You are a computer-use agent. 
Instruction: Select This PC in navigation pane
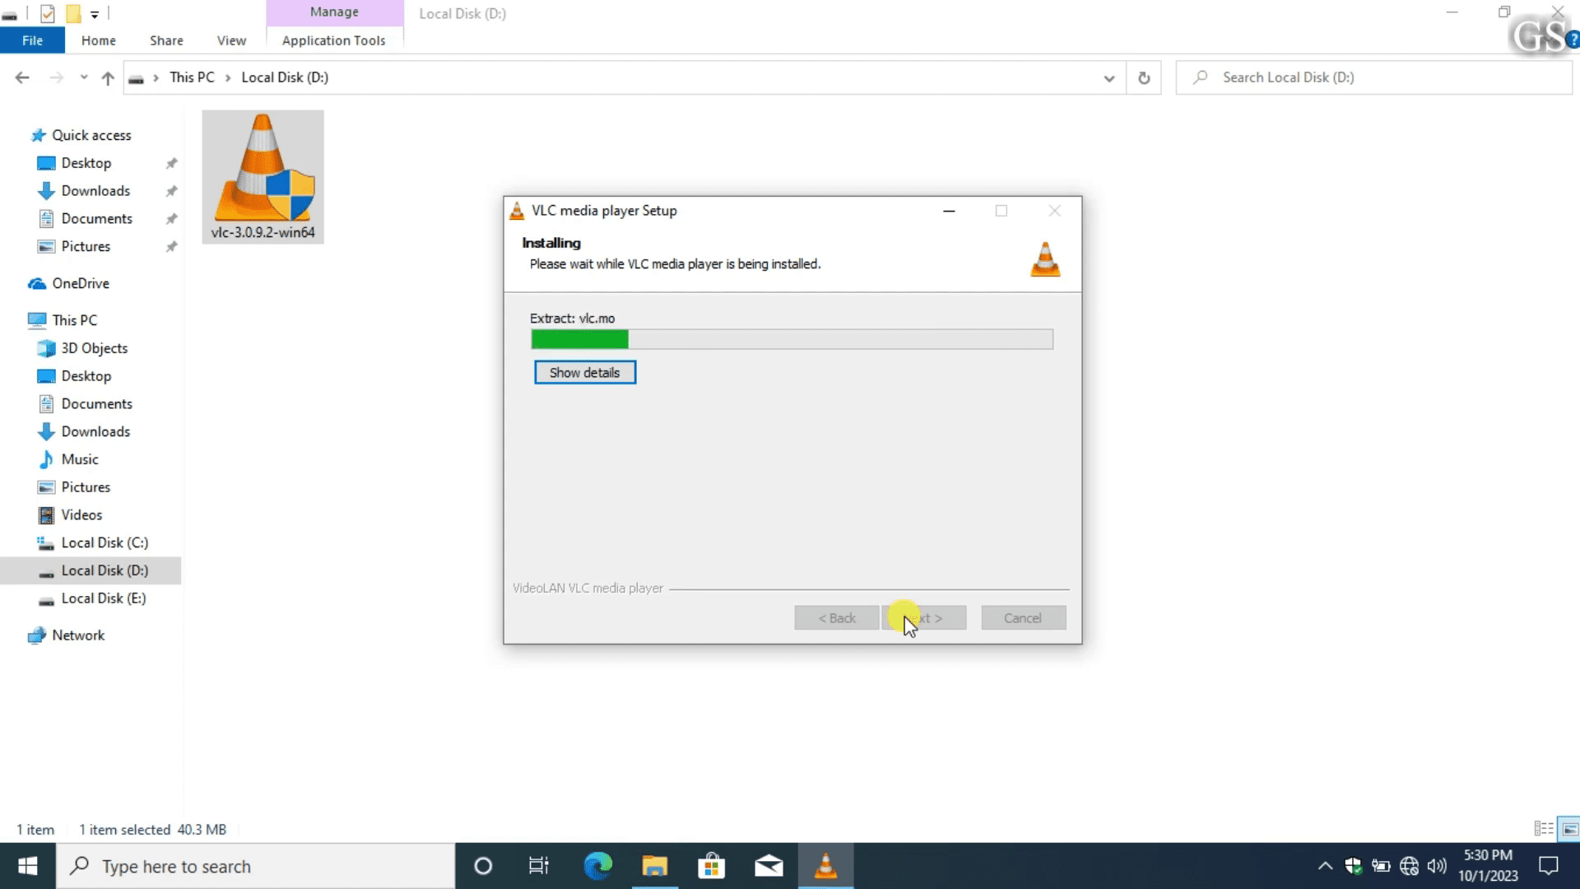[74, 320]
